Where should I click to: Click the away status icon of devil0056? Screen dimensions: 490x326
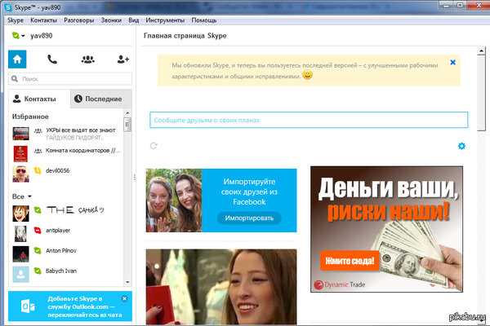coord(38,170)
